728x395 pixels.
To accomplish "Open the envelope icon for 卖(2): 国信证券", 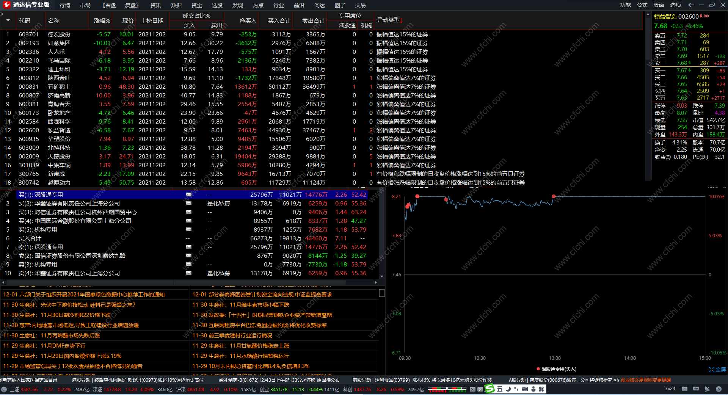I will pos(188,255).
